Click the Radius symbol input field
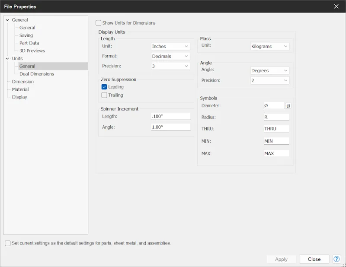The height and width of the screenshot is (267, 346). tap(276, 117)
